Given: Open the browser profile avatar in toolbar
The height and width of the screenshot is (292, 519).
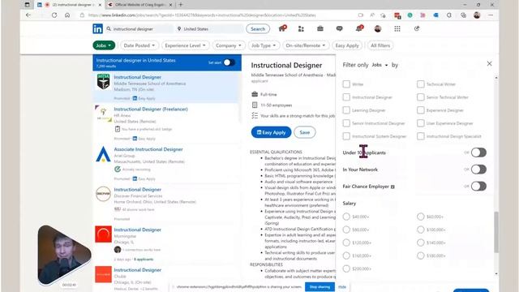Looking at the screenshot, I should coord(477,15).
